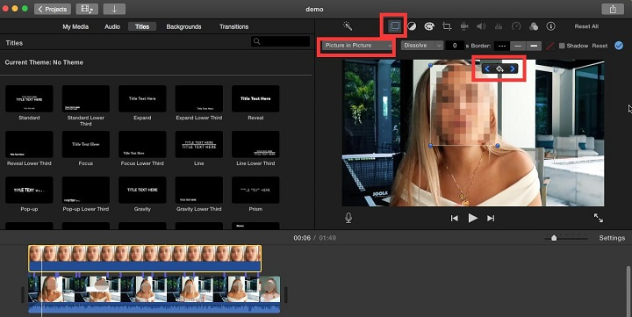Enable the Shadow checkbox
Screen dimensions: 632x317
click(562, 46)
